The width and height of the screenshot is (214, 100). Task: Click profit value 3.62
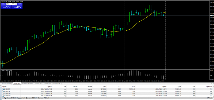click(x=211, y=91)
